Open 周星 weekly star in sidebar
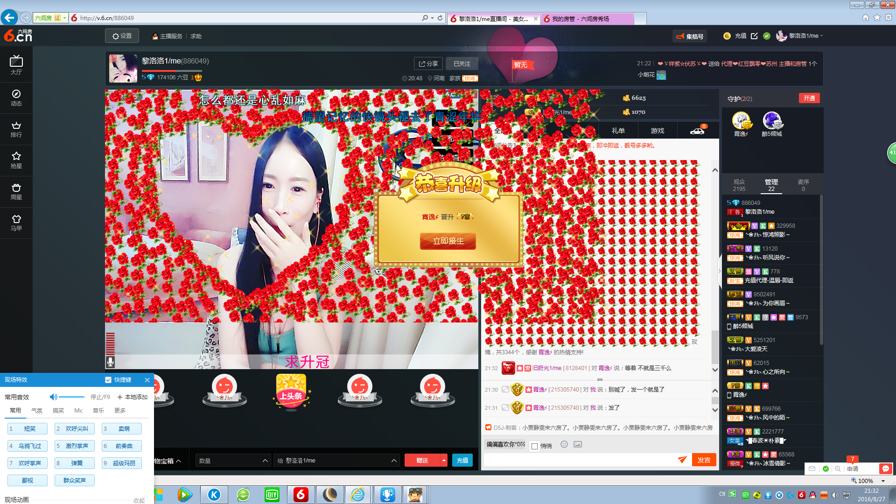The height and width of the screenshot is (504, 896). [16, 191]
